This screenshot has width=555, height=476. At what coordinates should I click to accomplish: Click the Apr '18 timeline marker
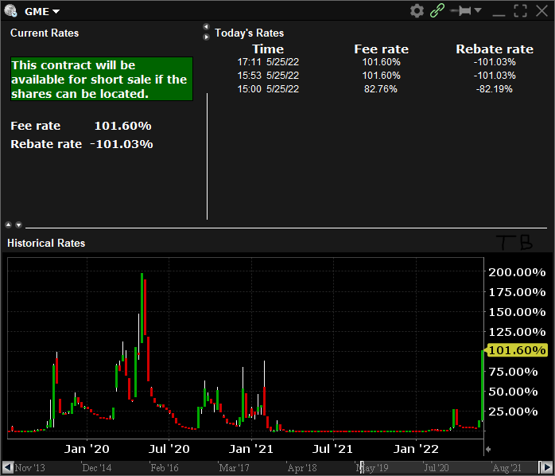pos(302,467)
